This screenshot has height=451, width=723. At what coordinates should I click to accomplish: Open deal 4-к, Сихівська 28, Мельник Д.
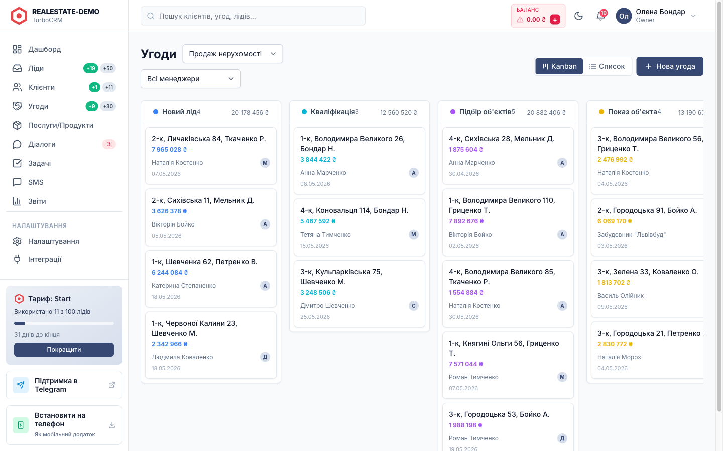508,156
